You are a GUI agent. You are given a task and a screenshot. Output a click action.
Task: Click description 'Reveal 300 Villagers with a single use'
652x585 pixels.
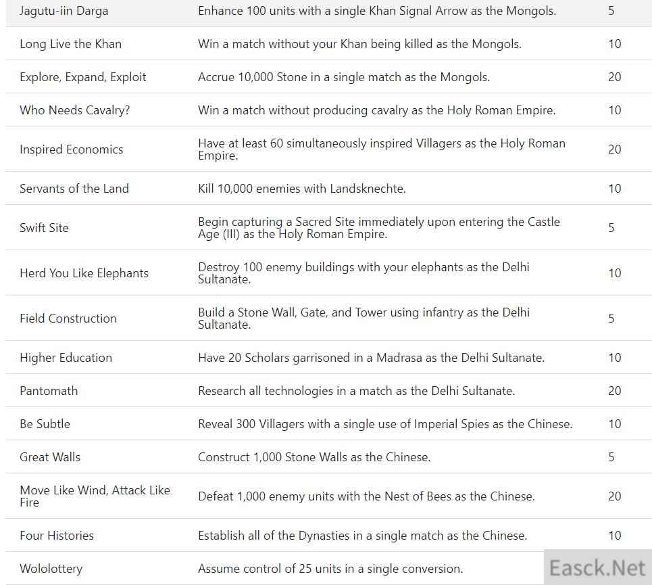pyautogui.click(x=386, y=423)
